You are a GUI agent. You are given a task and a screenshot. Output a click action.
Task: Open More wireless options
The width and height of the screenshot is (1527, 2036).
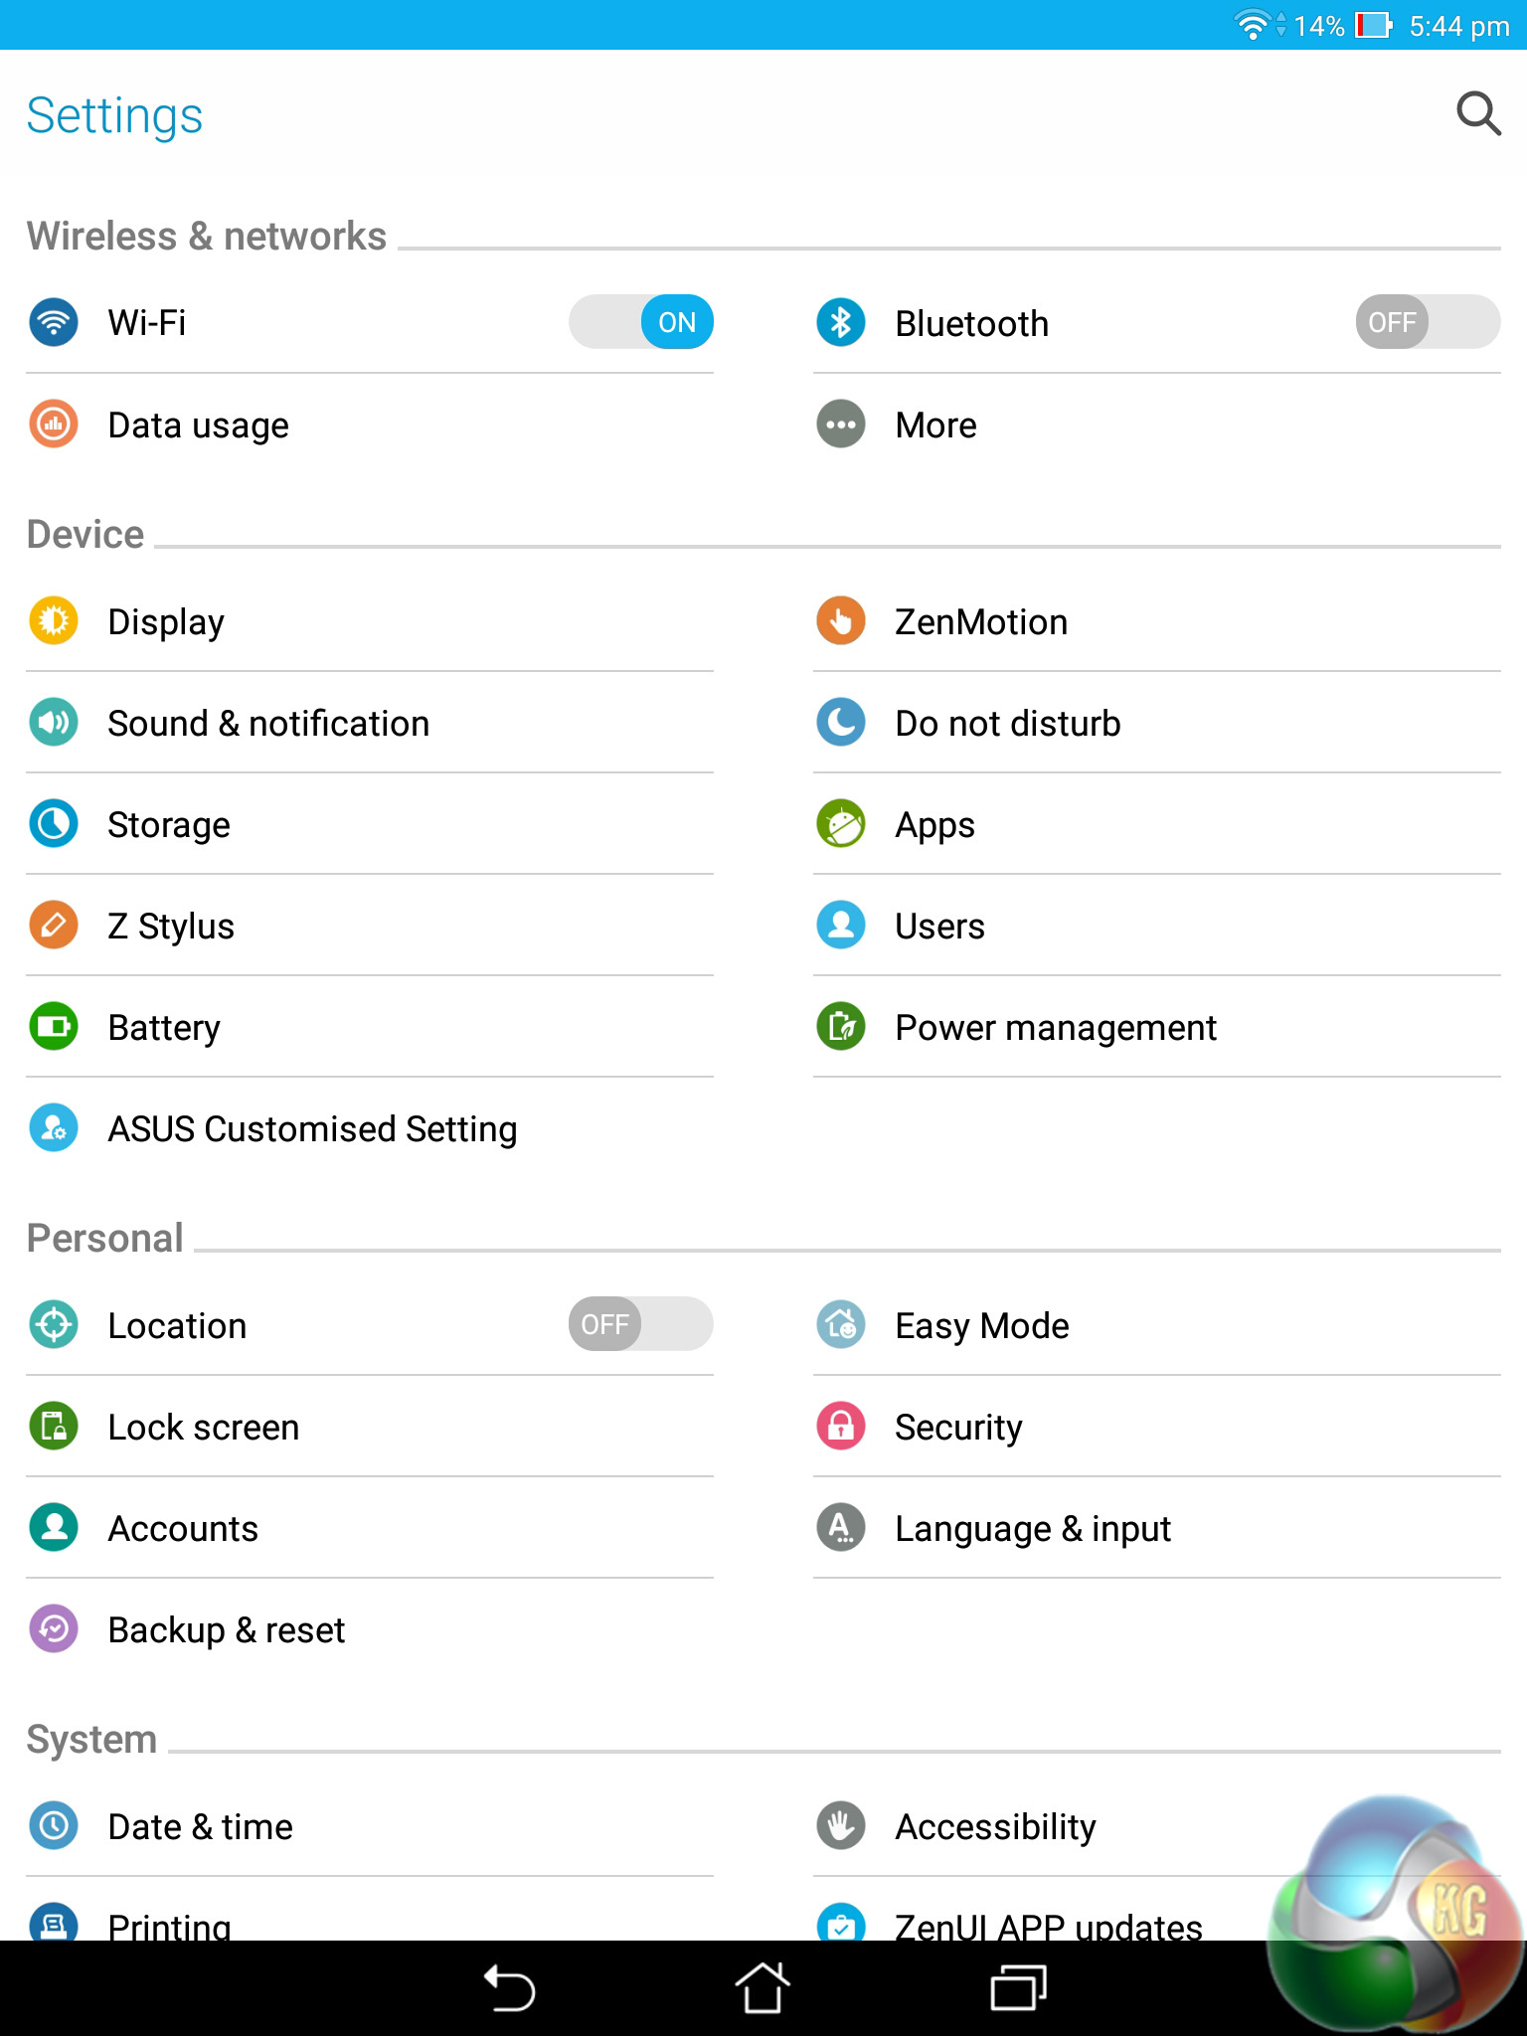click(935, 424)
